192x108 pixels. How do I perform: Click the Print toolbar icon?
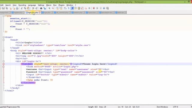[x=17, y=8]
